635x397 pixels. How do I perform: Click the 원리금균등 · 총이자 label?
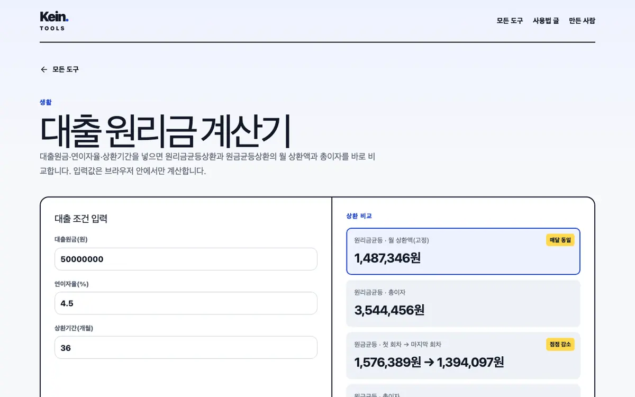pos(380,292)
